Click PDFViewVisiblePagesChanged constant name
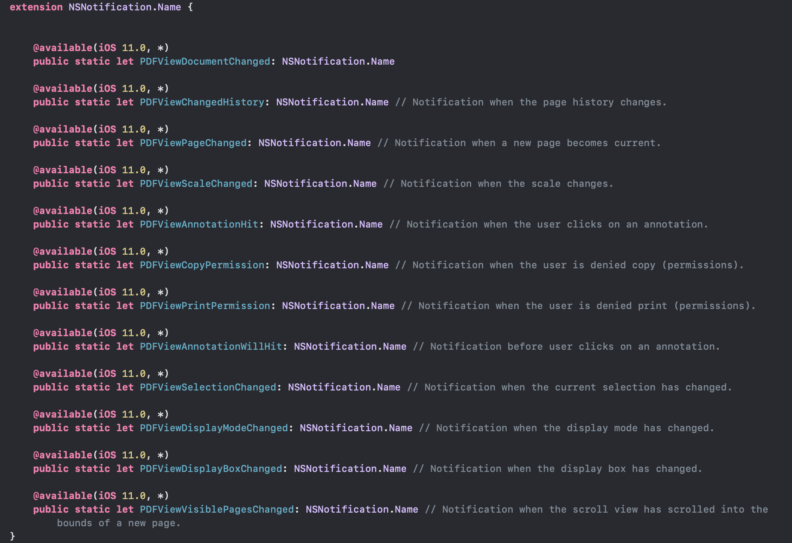The height and width of the screenshot is (543, 792). [x=217, y=509]
